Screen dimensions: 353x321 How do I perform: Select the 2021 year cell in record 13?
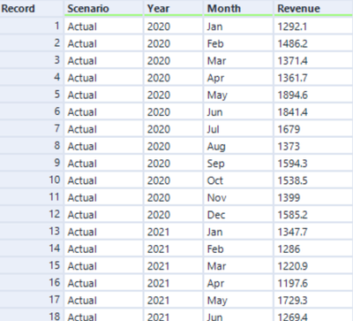tap(173, 232)
